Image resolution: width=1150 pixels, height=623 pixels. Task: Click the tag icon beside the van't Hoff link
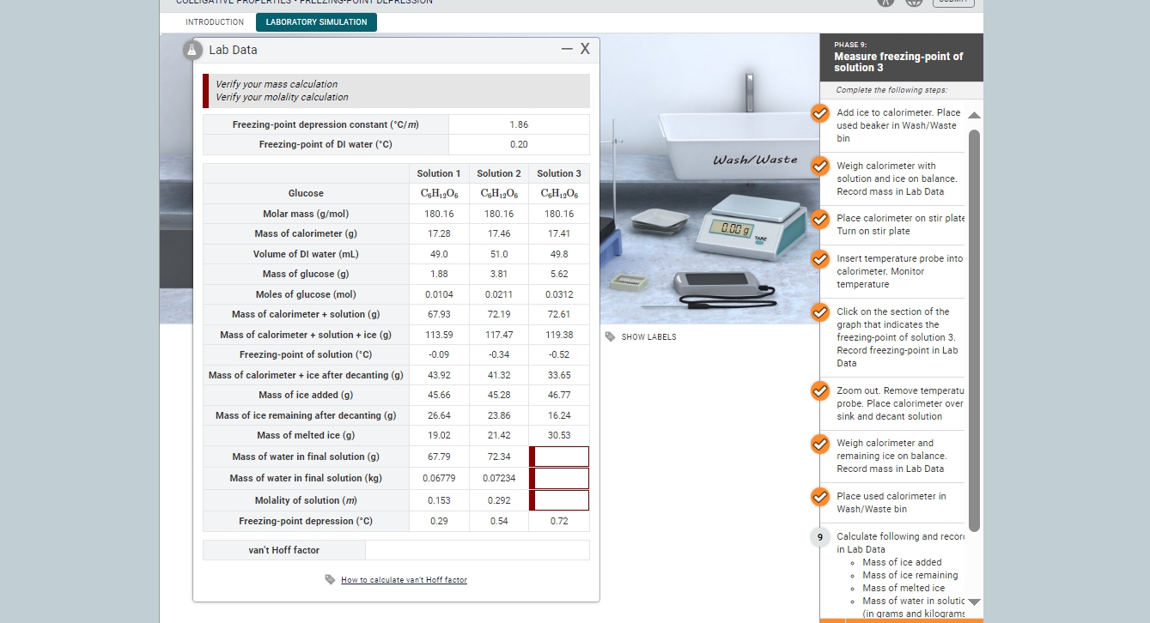tap(329, 579)
